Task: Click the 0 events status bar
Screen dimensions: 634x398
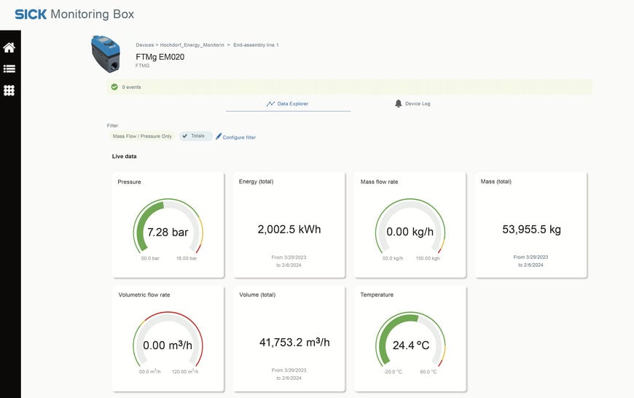Action: pyautogui.click(x=349, y=87)
